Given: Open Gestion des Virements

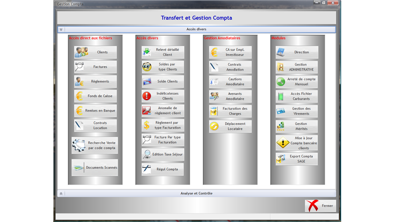Looking at the screenshot, I should tap(297, 111).
